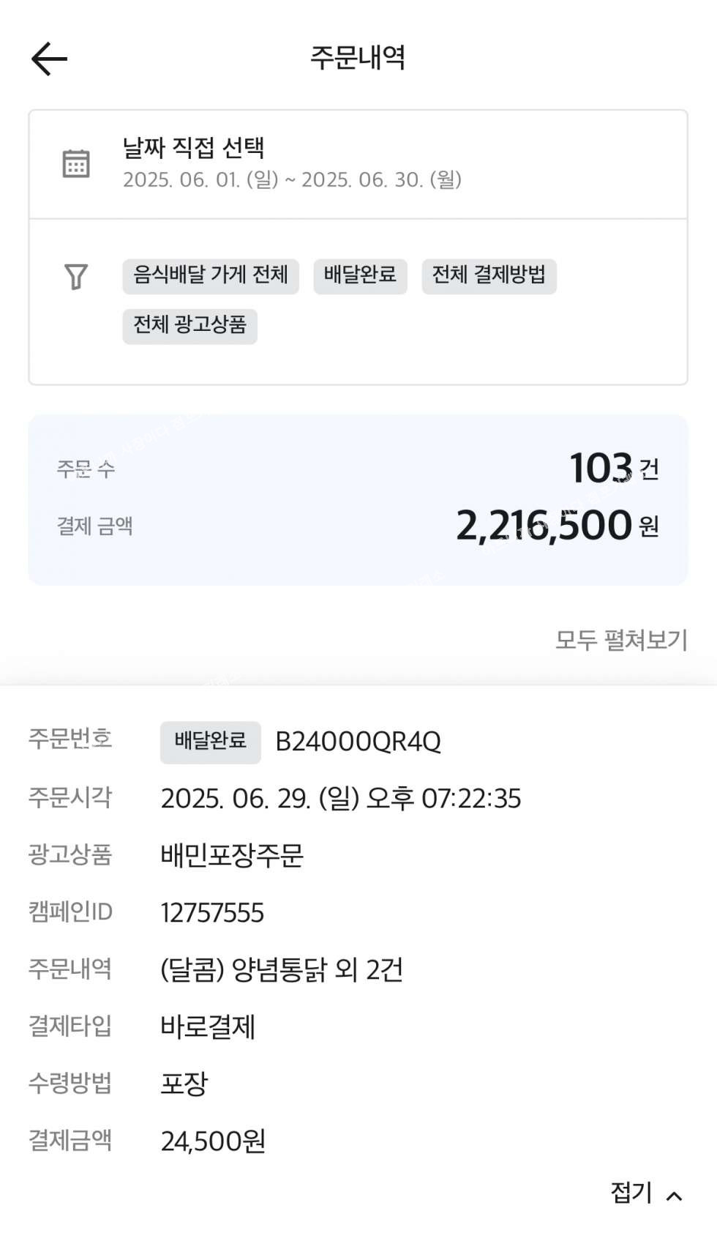The height and width of the screenshot is (1241, 717).
Task: Collapse the order with 접기
Action: [631, 1193]
